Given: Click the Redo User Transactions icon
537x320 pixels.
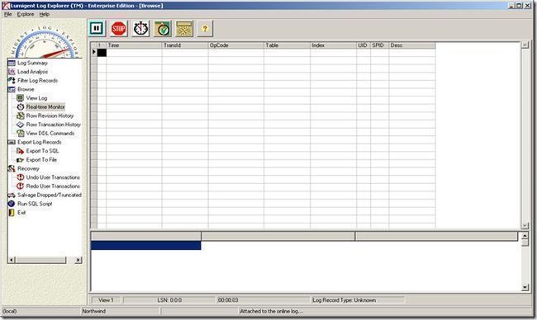Looking at the screenshot, I should [21, 186].
